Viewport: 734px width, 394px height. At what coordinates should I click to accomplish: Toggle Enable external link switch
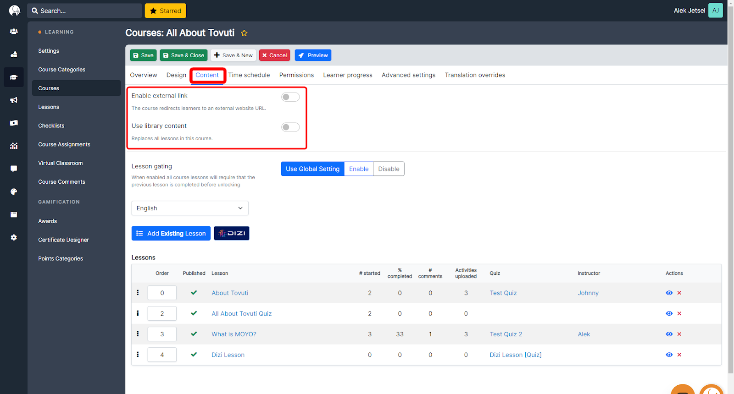pyautogui.click(x=290, y=97)
